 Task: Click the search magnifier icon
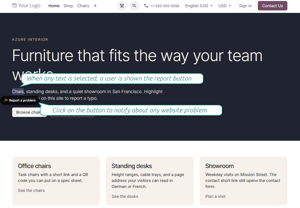(x=134, y=6)
